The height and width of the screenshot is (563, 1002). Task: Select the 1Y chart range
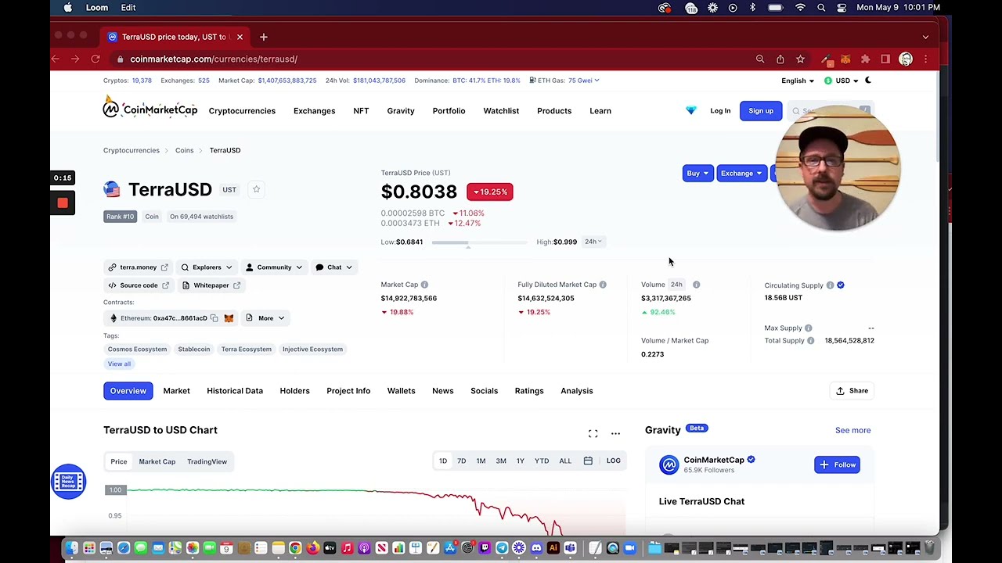pyautogui.click(x=520, y=461)
